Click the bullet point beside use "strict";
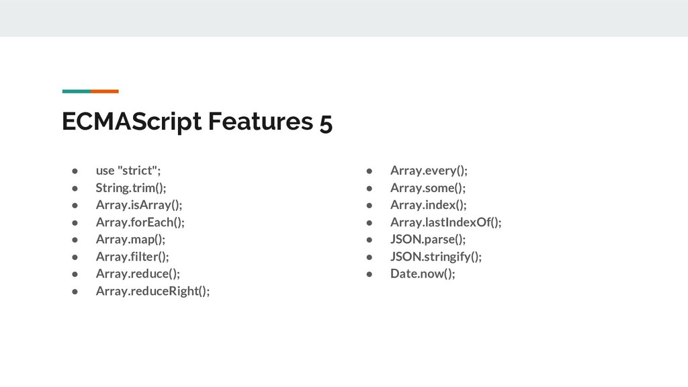The width and height of the screenshot is (688, 387). 75,171
